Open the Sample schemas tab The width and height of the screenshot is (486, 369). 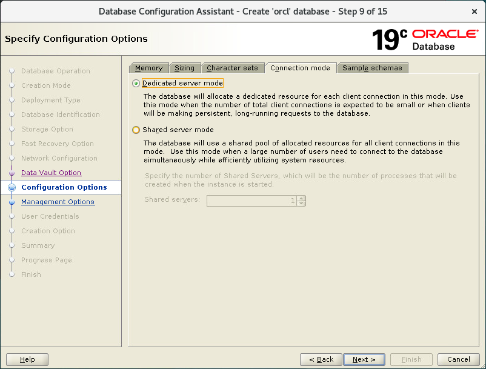[x=372, y=68]
